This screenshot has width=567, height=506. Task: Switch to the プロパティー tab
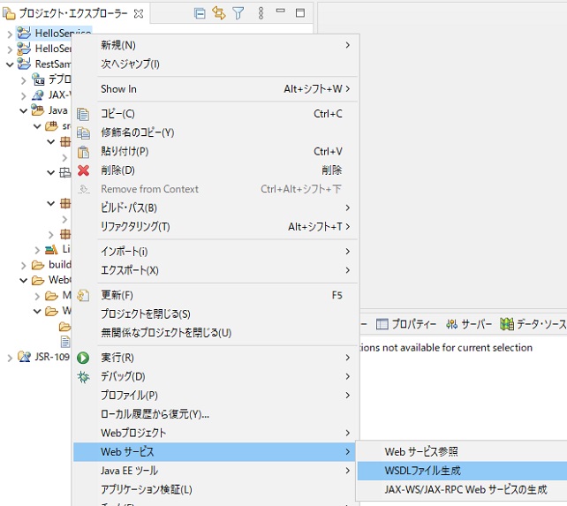pos(406,324)
